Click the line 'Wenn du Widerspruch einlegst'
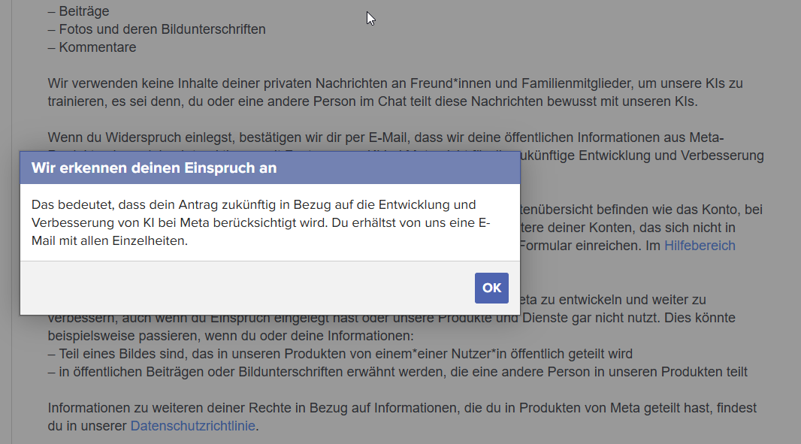 point(385,137)
